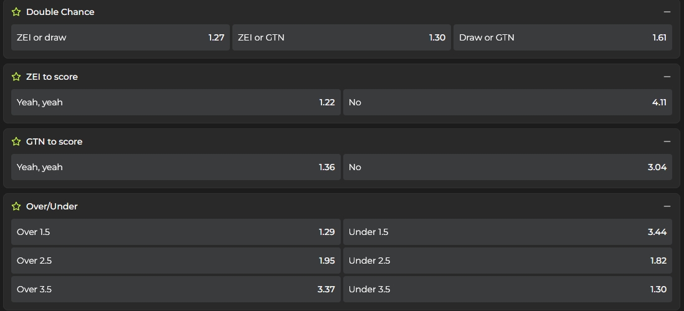This screenshot has height=311, width=684.
Task: Favorite the Double Chance market star
Action: tap(16, 12)
